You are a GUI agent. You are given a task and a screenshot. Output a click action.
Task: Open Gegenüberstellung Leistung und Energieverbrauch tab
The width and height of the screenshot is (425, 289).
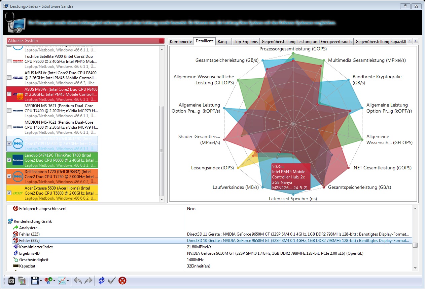click(307, 42)
